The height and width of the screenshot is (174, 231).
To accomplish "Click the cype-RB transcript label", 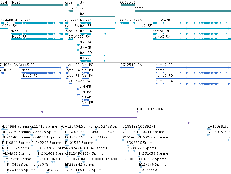I will pos(72,31).
